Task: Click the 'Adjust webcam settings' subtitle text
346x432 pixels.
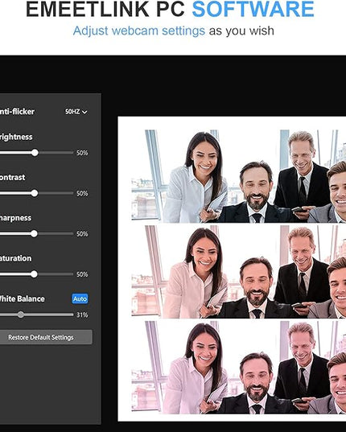Action: 139,31
